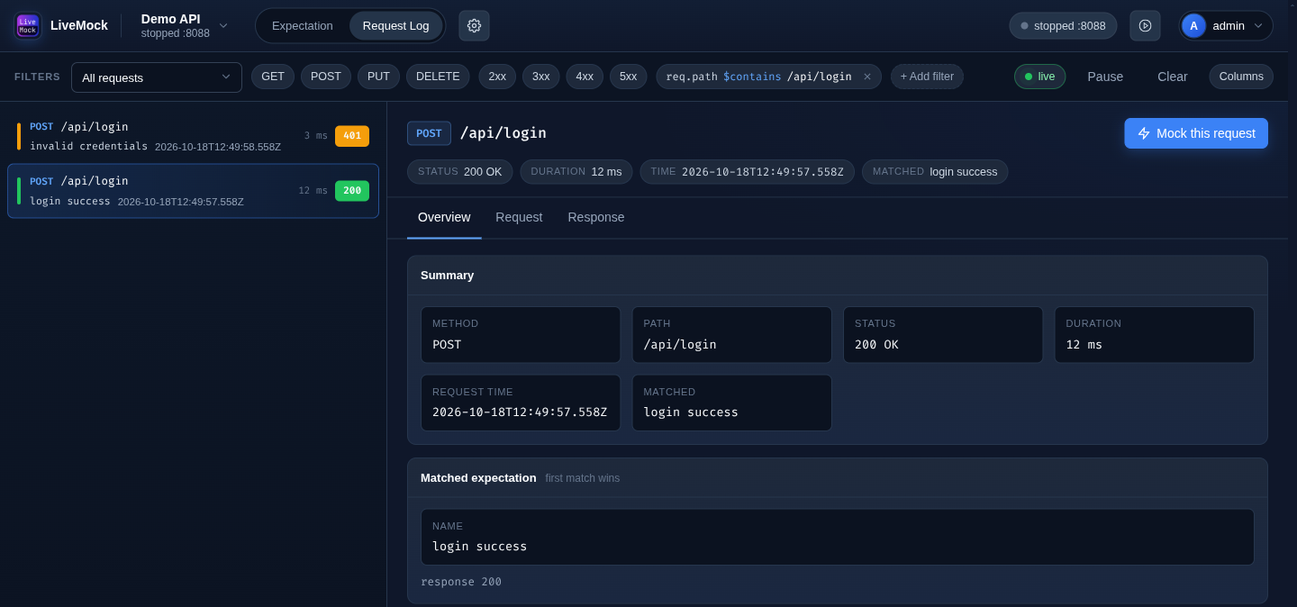Image resolution: width=1297 pixels, height=607 pixels.
Task: Click the 401 status badge
Action: click(352, 136)
